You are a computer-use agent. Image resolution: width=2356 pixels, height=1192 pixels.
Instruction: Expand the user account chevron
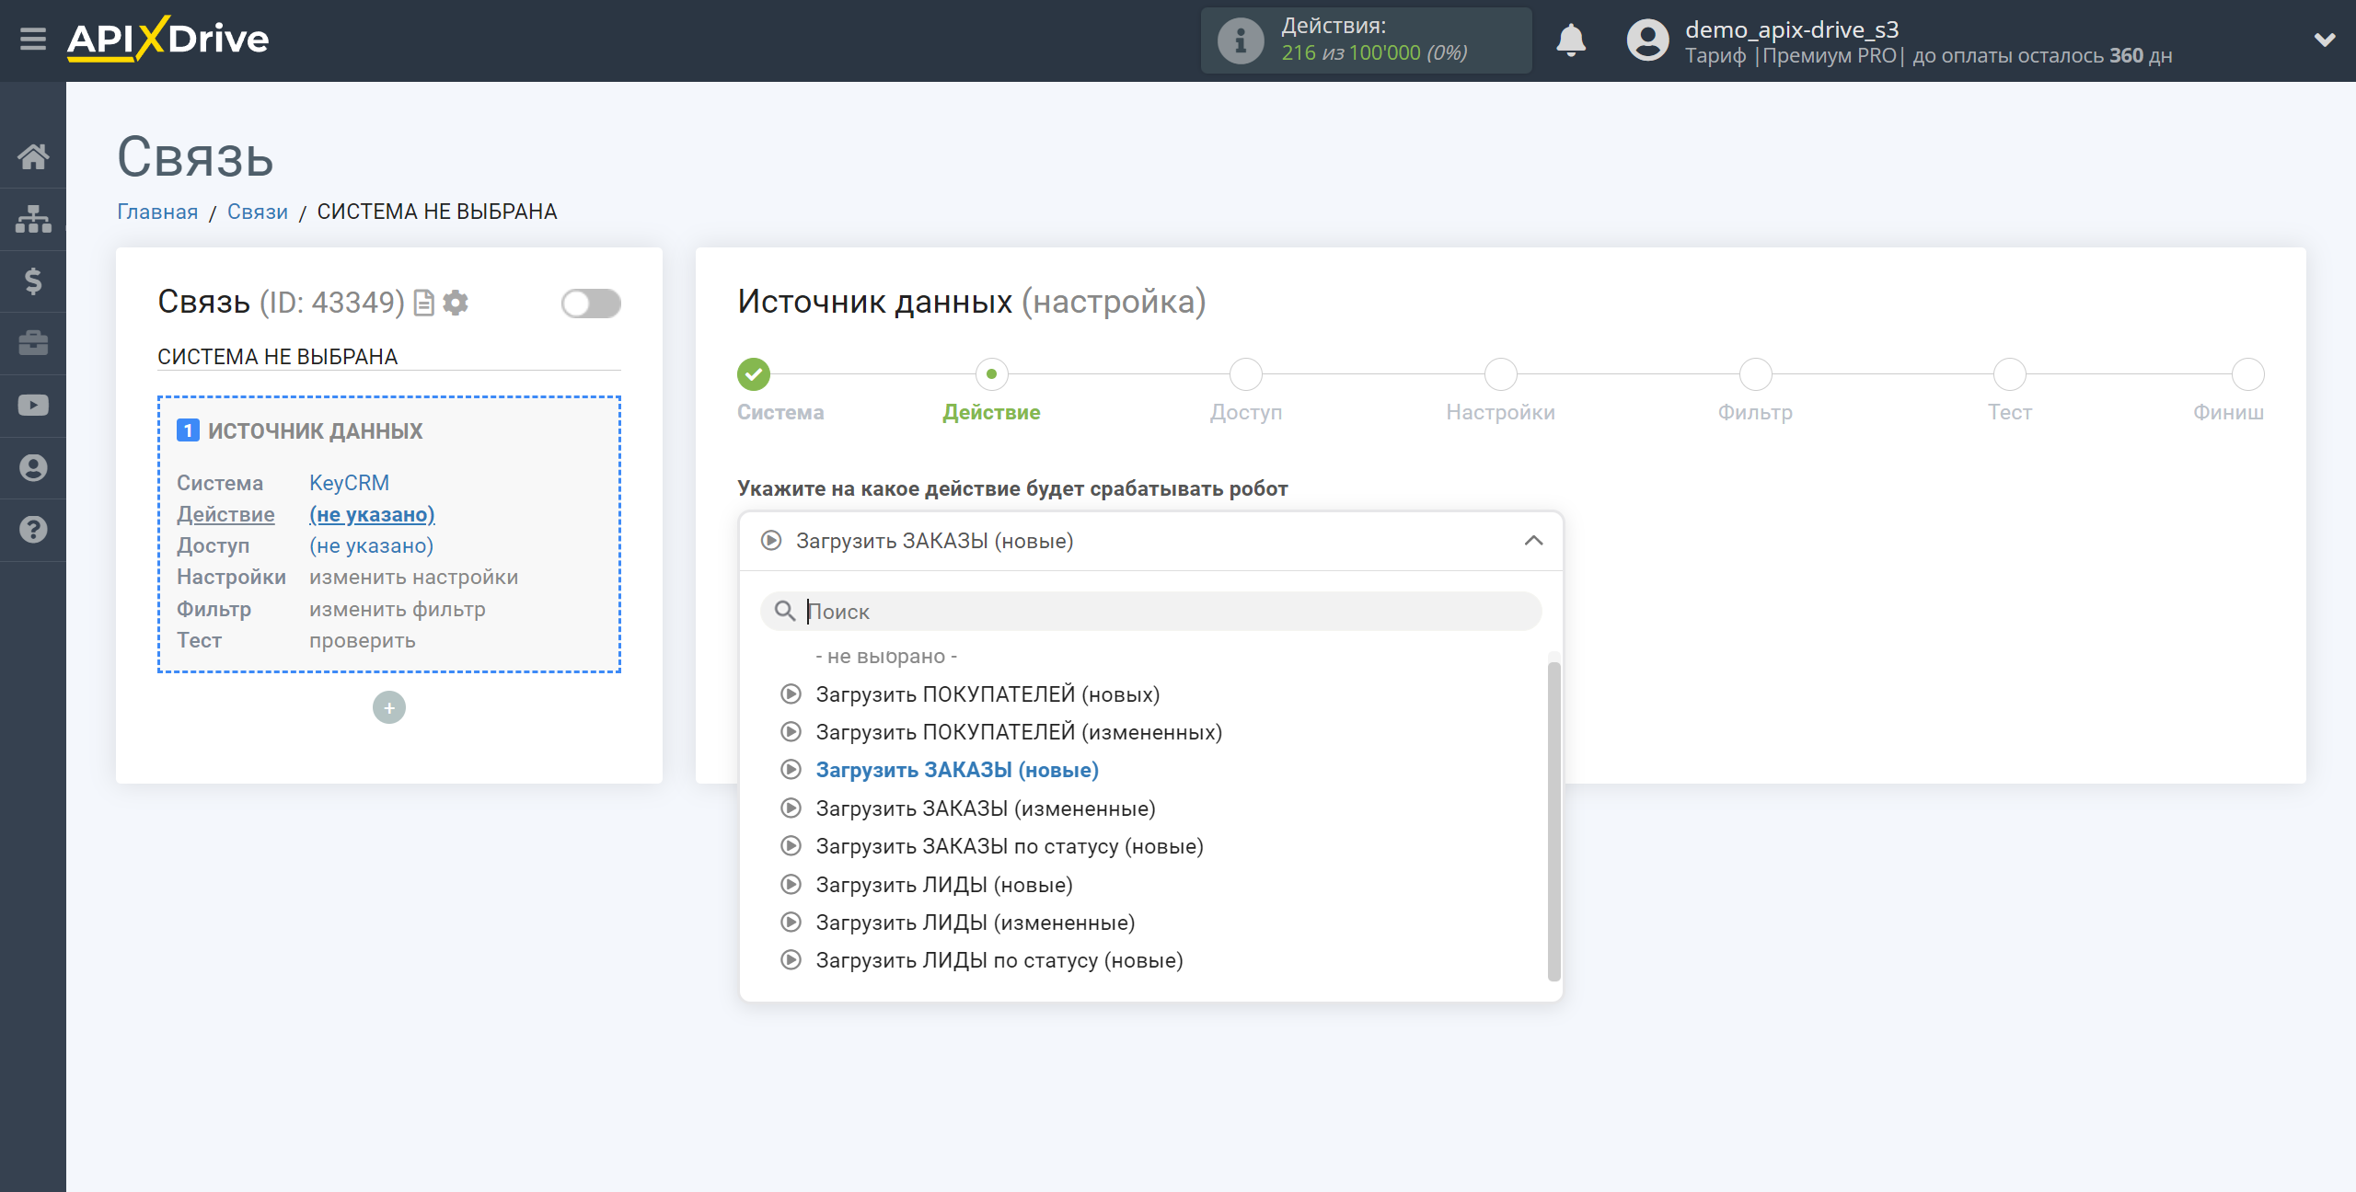click(2325, 40)
